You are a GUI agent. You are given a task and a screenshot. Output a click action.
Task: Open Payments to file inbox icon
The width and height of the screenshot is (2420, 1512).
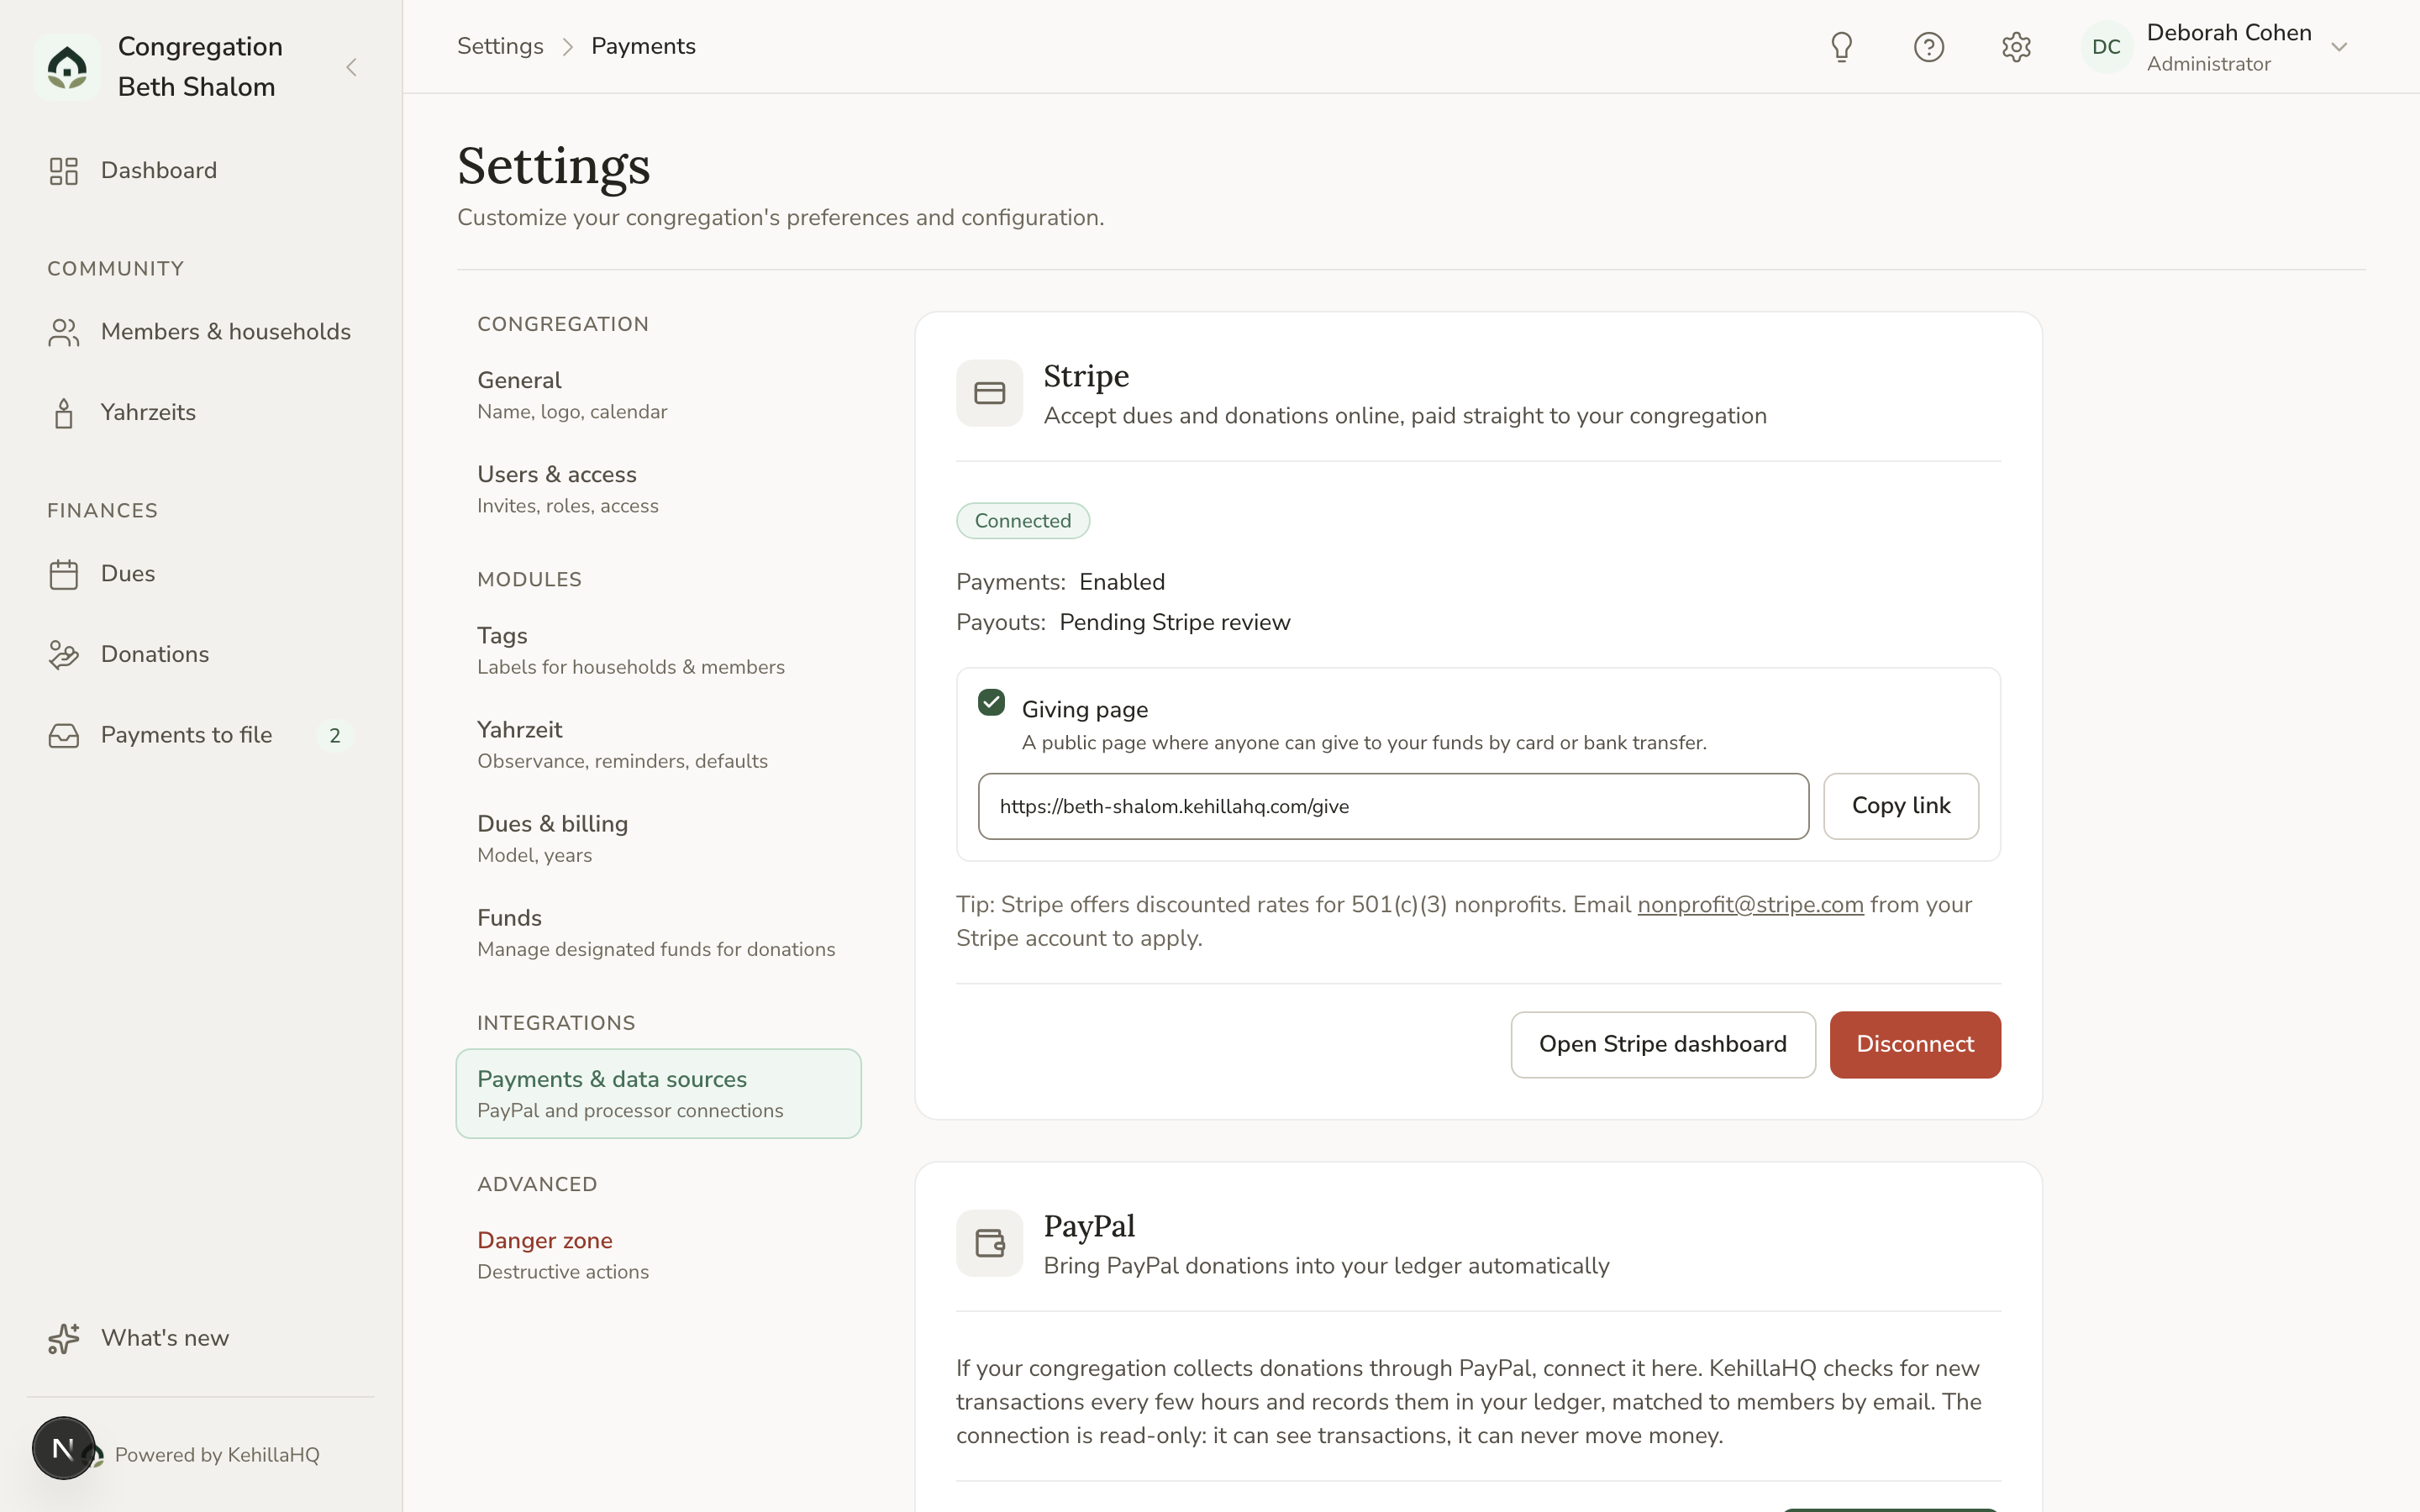(x=64, y=736)
